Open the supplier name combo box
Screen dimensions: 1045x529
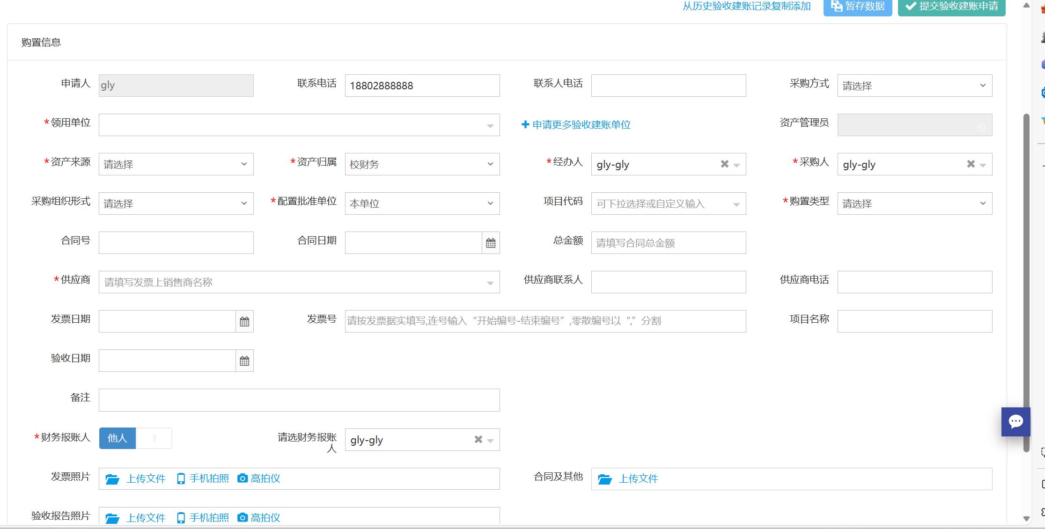click(x=299, y=282)
